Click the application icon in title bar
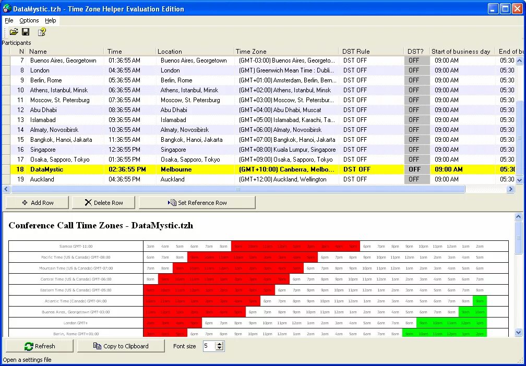The height and width of the screenshot is (366, 526). click(7, 8)
